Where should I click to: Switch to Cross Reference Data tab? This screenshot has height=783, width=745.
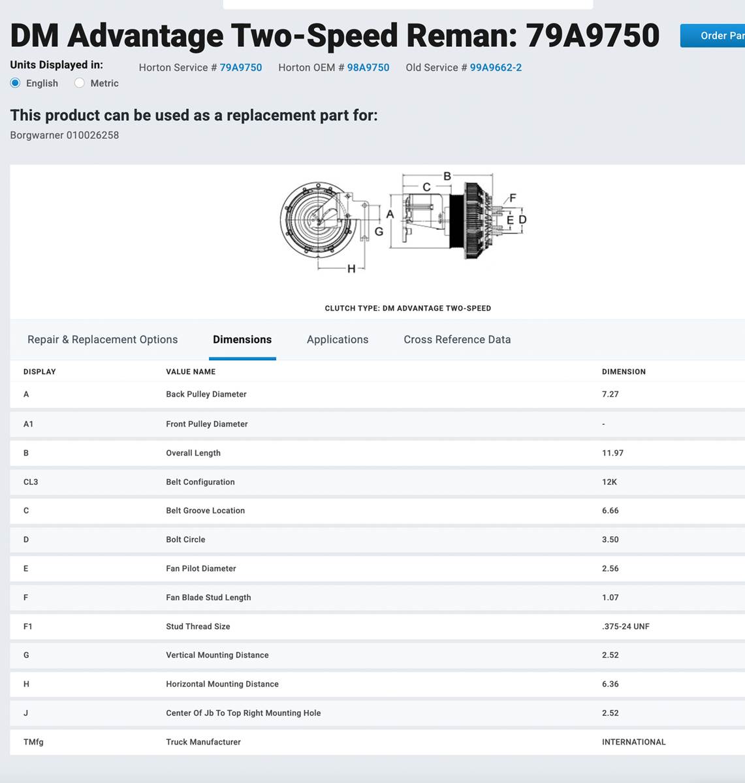coord(457,339)
